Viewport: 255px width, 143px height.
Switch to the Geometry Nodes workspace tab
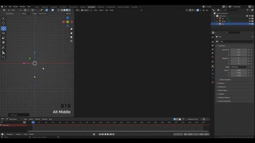123,7
